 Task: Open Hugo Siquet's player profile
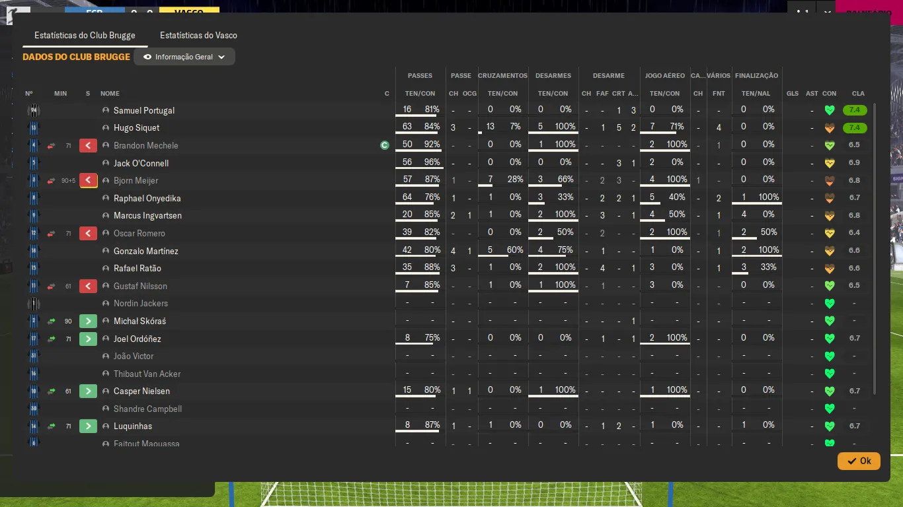(136, 128)
